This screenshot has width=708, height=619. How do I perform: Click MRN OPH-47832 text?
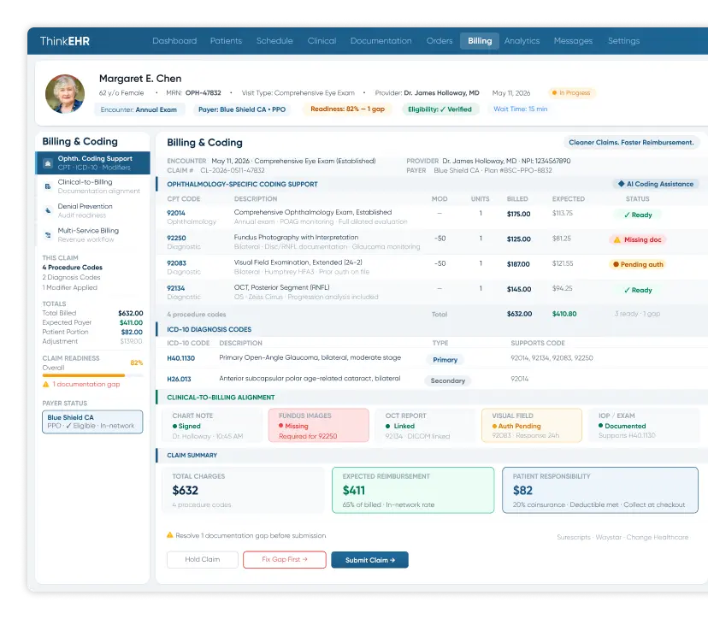[x=194, y=92]
